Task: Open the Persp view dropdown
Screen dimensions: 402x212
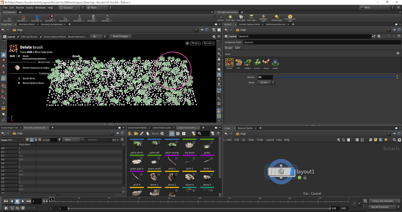Action: click(x=195, y=43)
